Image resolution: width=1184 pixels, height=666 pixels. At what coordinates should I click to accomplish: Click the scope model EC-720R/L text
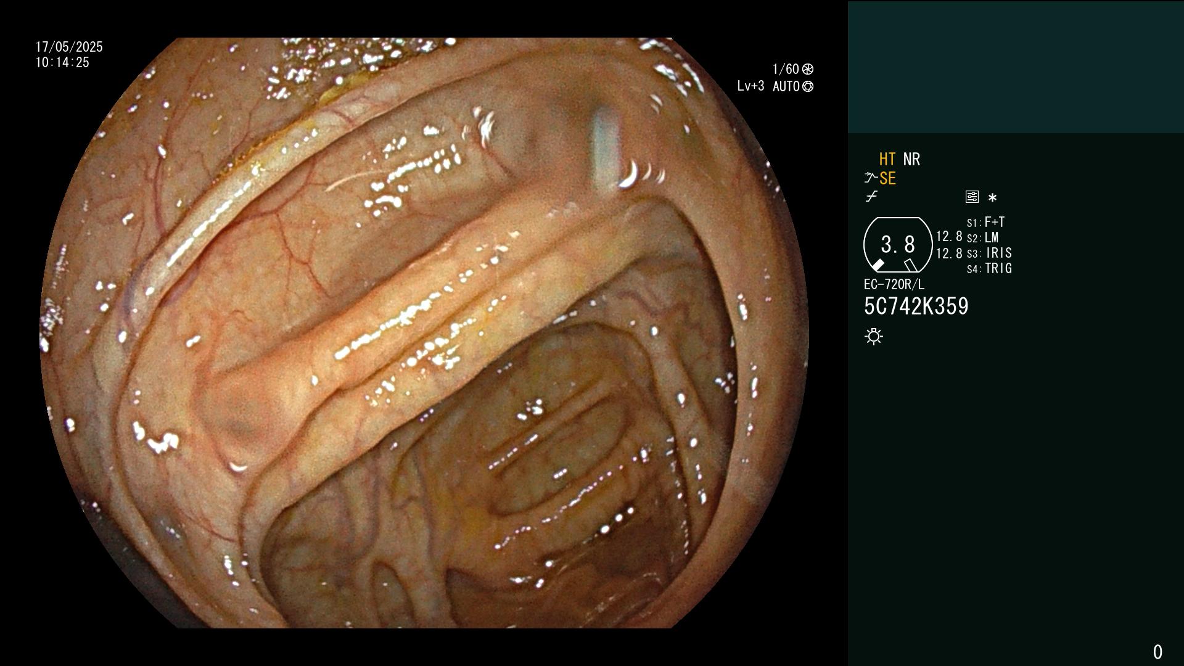click(894, 284)
